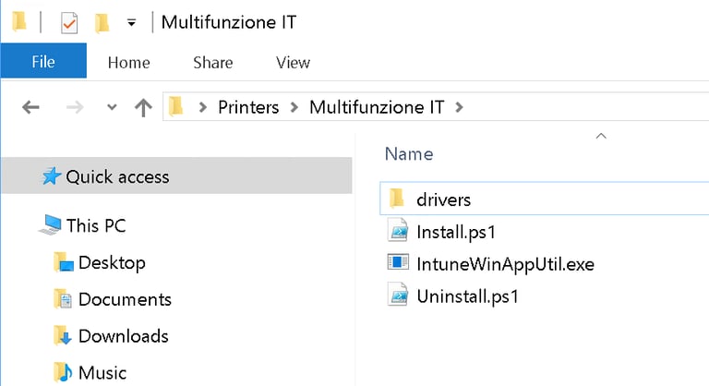
Task: Click the Uninstall.ps1 PowerShell script icon
Action: click(398, 295)
